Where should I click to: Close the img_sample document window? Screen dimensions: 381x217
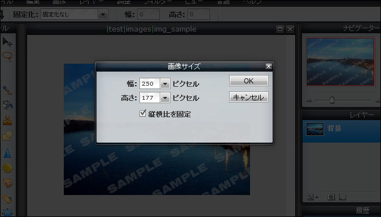[x=290, y=29]
